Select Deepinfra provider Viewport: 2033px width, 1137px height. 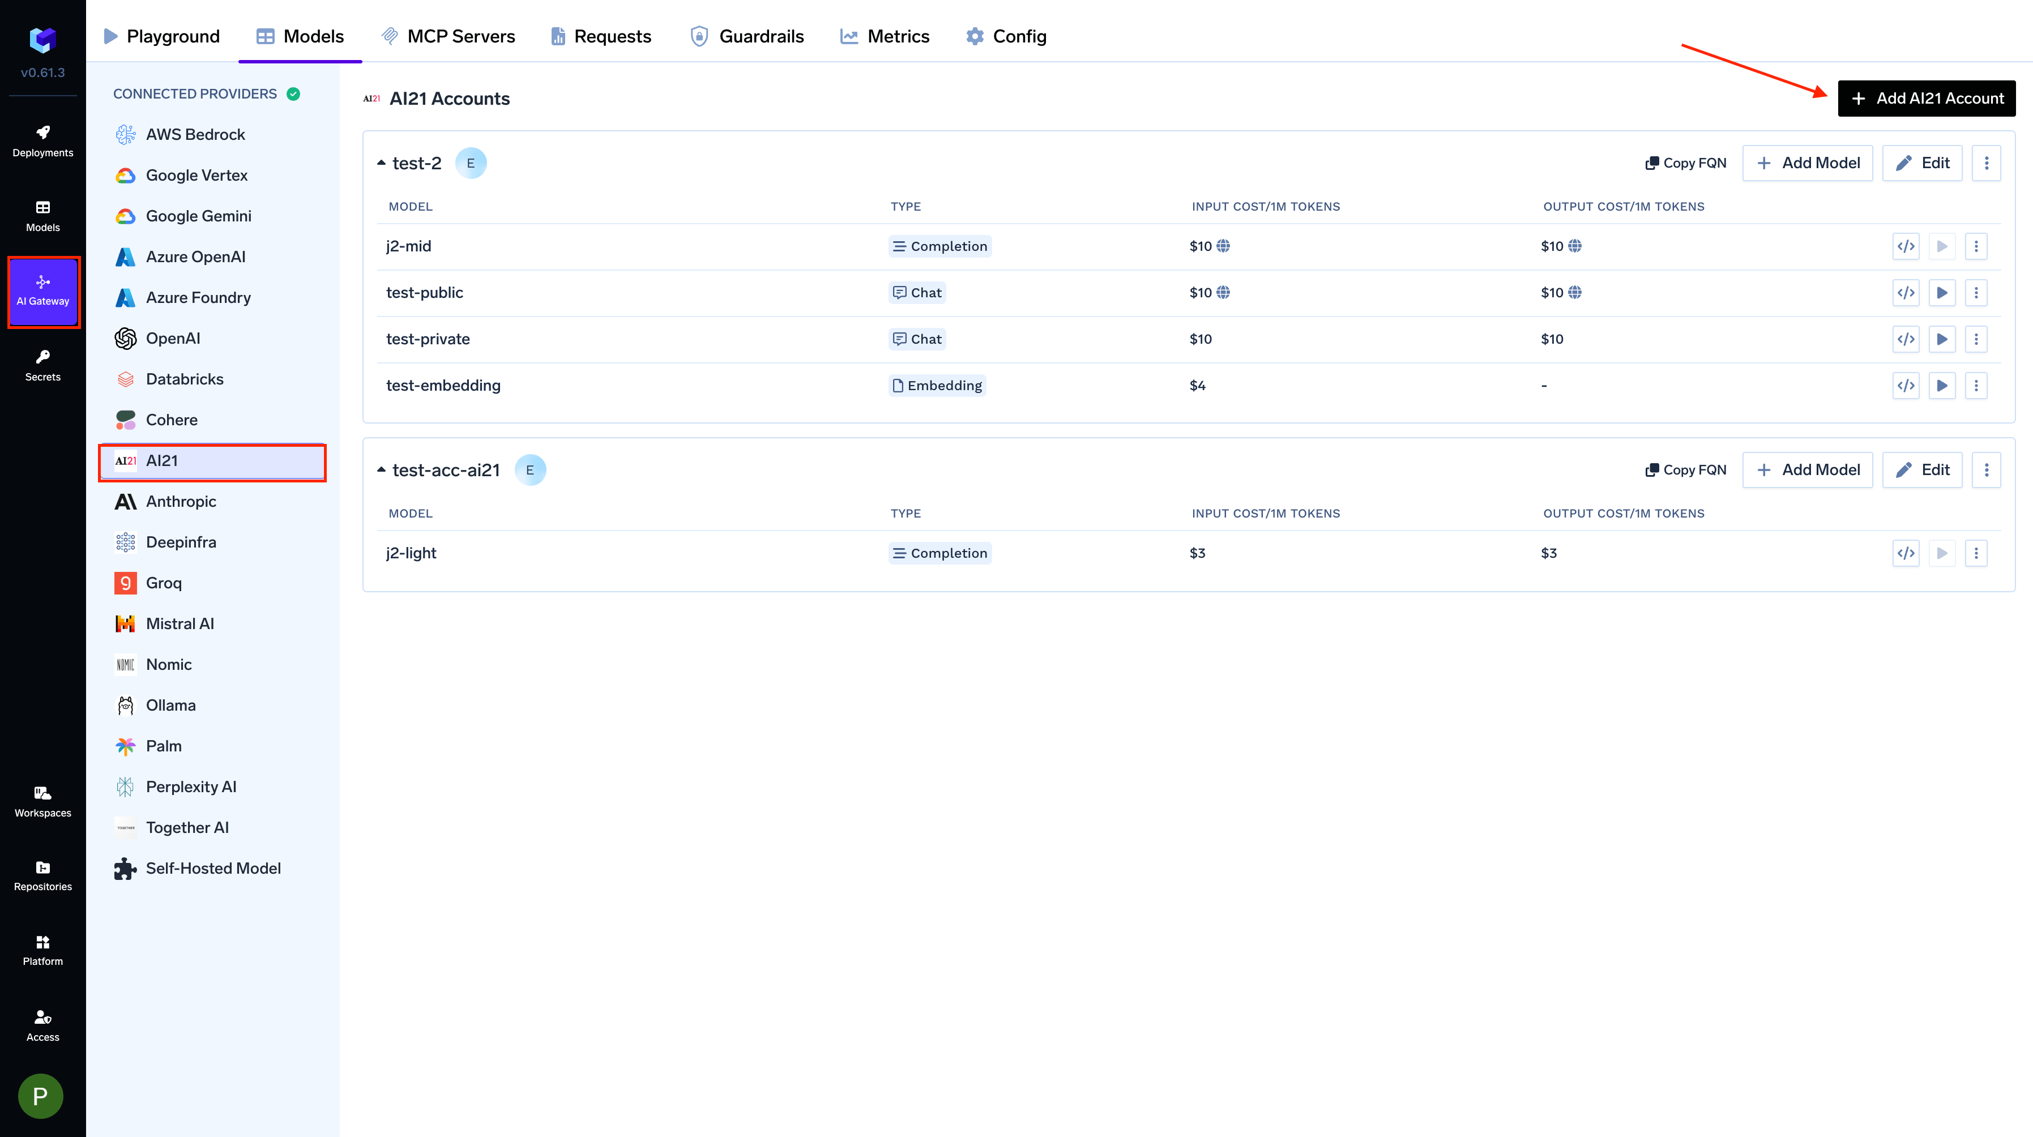[213, 542]
